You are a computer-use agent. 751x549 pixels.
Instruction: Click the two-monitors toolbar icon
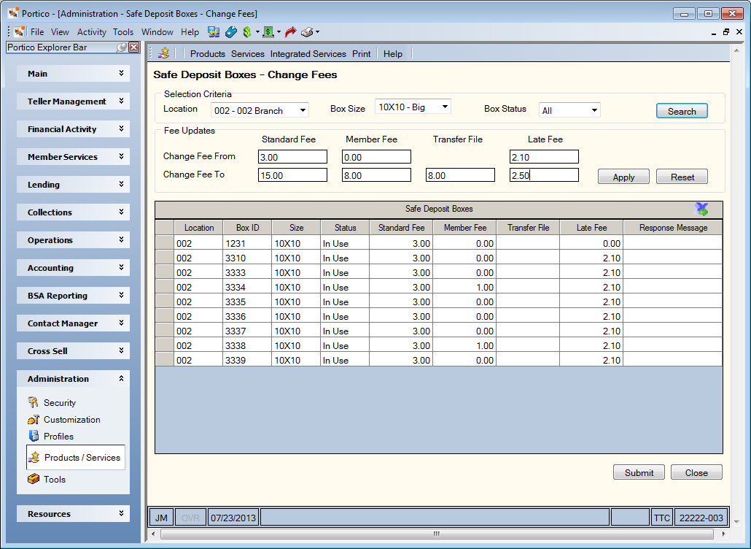214,32
